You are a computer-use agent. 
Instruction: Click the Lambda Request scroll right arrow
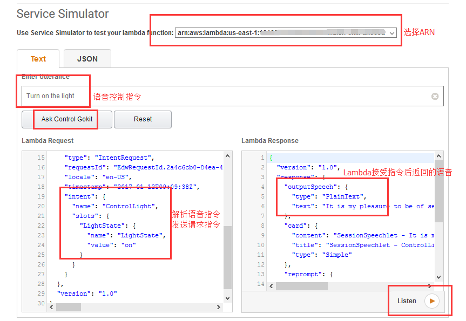219,307
